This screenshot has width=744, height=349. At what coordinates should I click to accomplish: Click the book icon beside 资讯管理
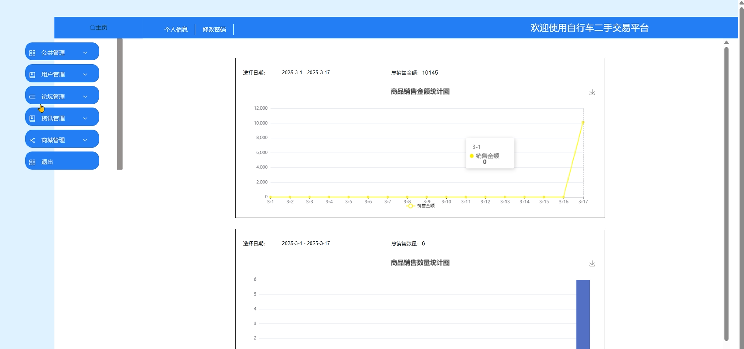(x=32, y=118)
